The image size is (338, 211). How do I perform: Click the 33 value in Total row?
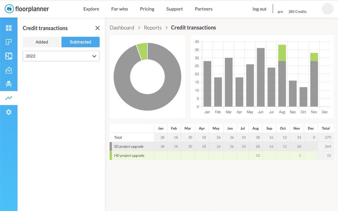pyautogui.click(x=299, y=137)
